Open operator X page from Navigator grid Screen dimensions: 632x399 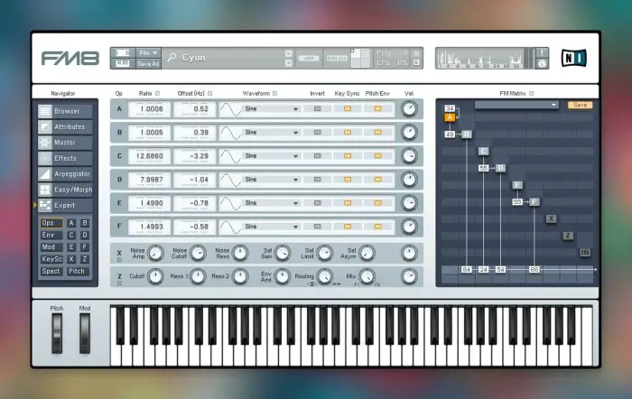[71, 259]
